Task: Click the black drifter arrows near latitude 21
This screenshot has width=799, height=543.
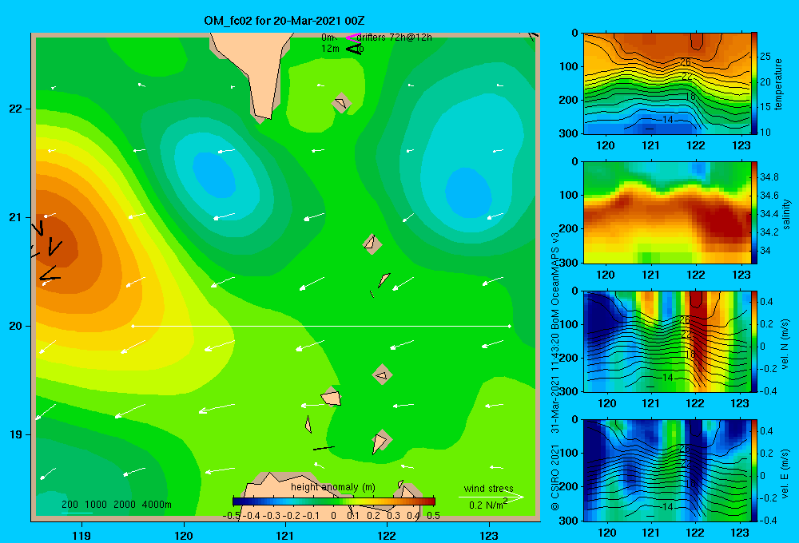Action: click(x=47, y=251)
